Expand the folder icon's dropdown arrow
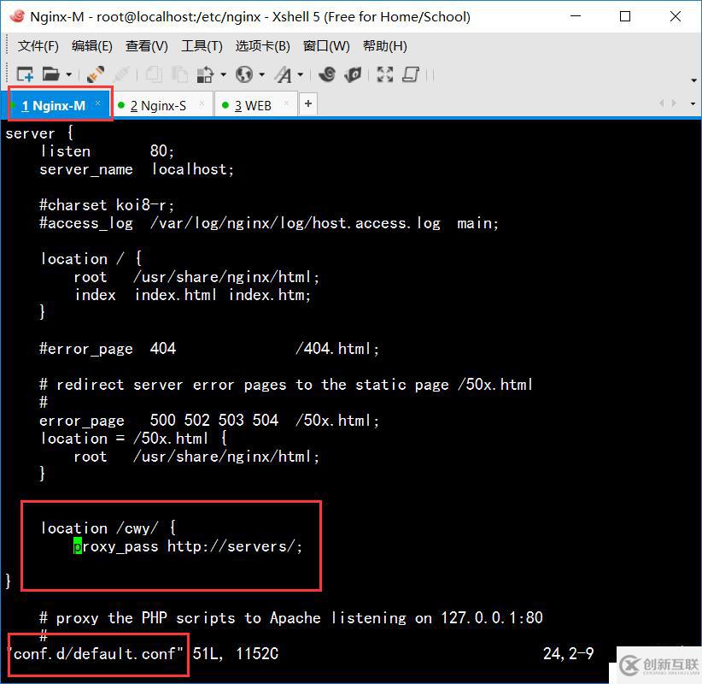This screenshot has height=684, width=702. (68, 74)
